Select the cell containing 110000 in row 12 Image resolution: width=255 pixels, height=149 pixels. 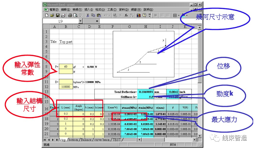[66, 87]
